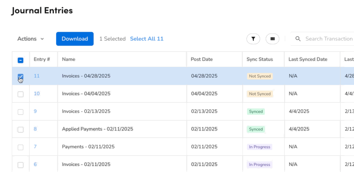This screenshot has width=354, height=172.
Task: Toggle the header select-all checkbox
Action: click(21, 60)
